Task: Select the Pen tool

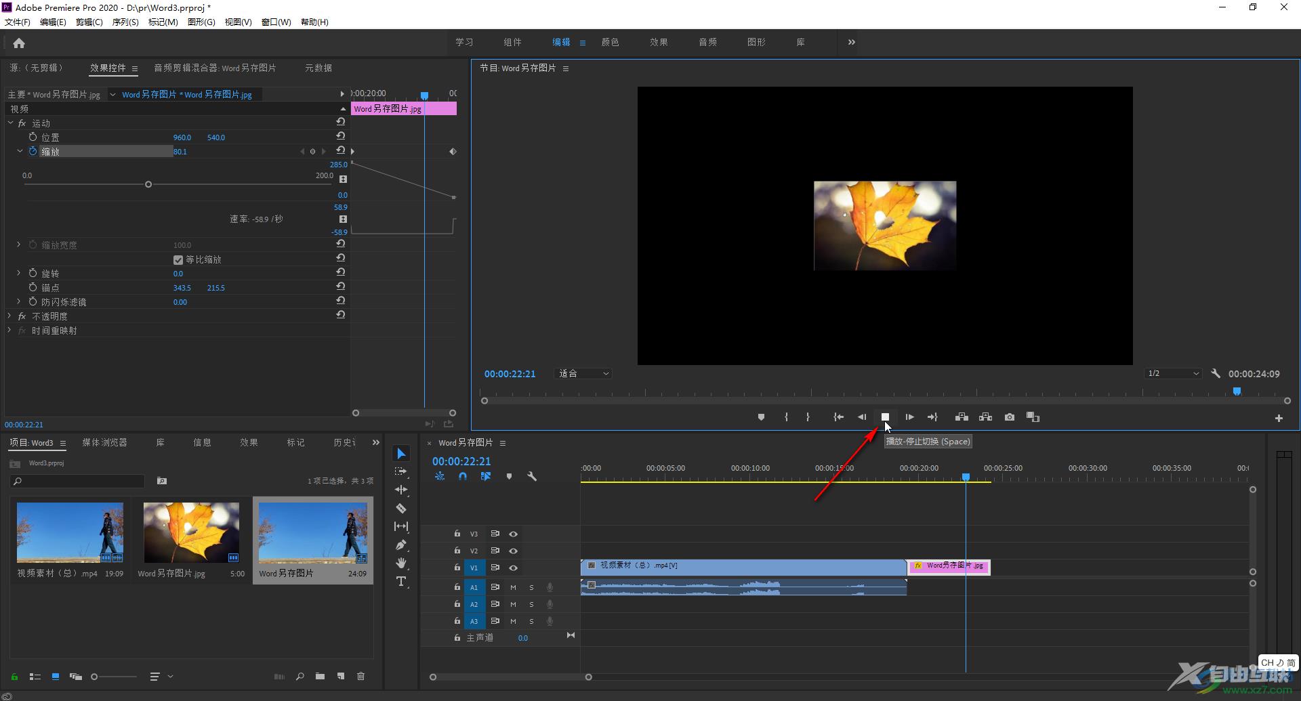Action: pyautogui.click(x=401, y=545)
